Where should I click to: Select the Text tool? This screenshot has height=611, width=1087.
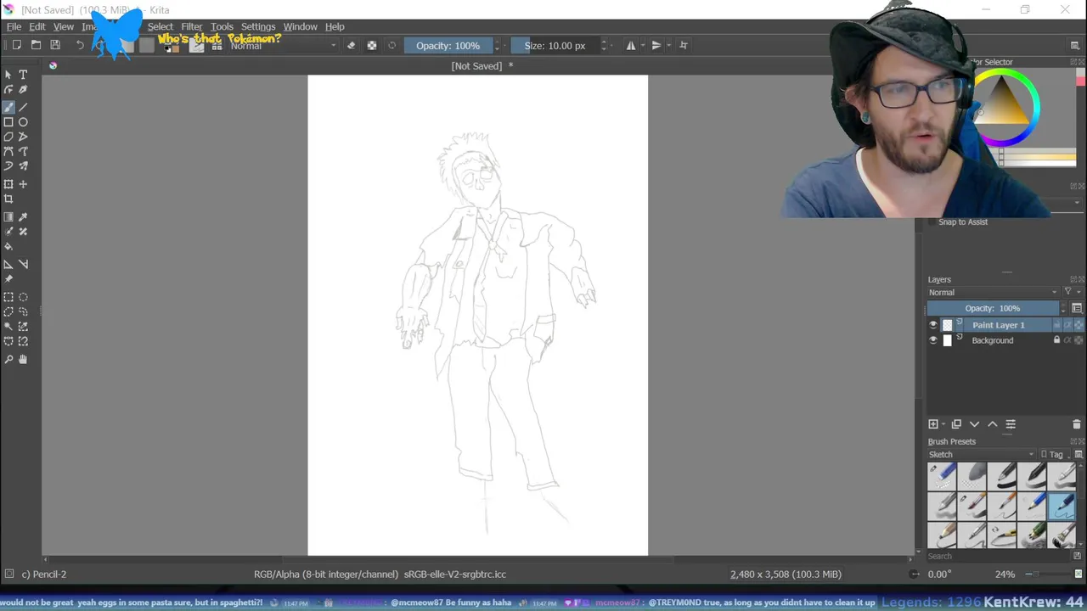point(23,75)
